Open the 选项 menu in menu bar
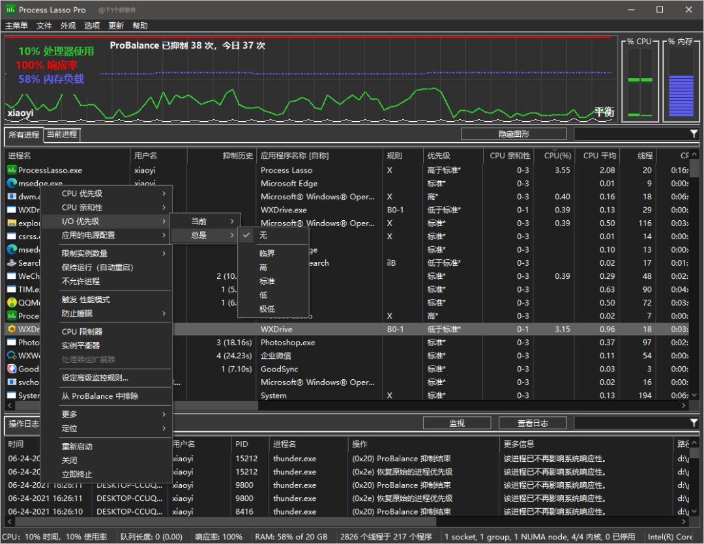 pyautogui.click(x=92, y=25)
